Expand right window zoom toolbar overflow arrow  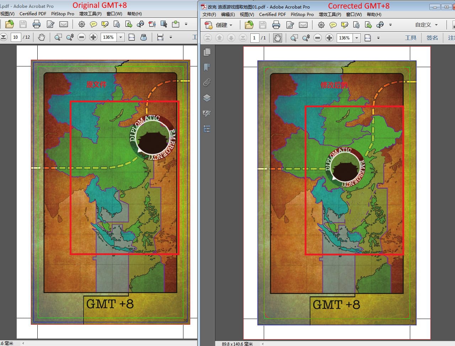tap(378, 38)
